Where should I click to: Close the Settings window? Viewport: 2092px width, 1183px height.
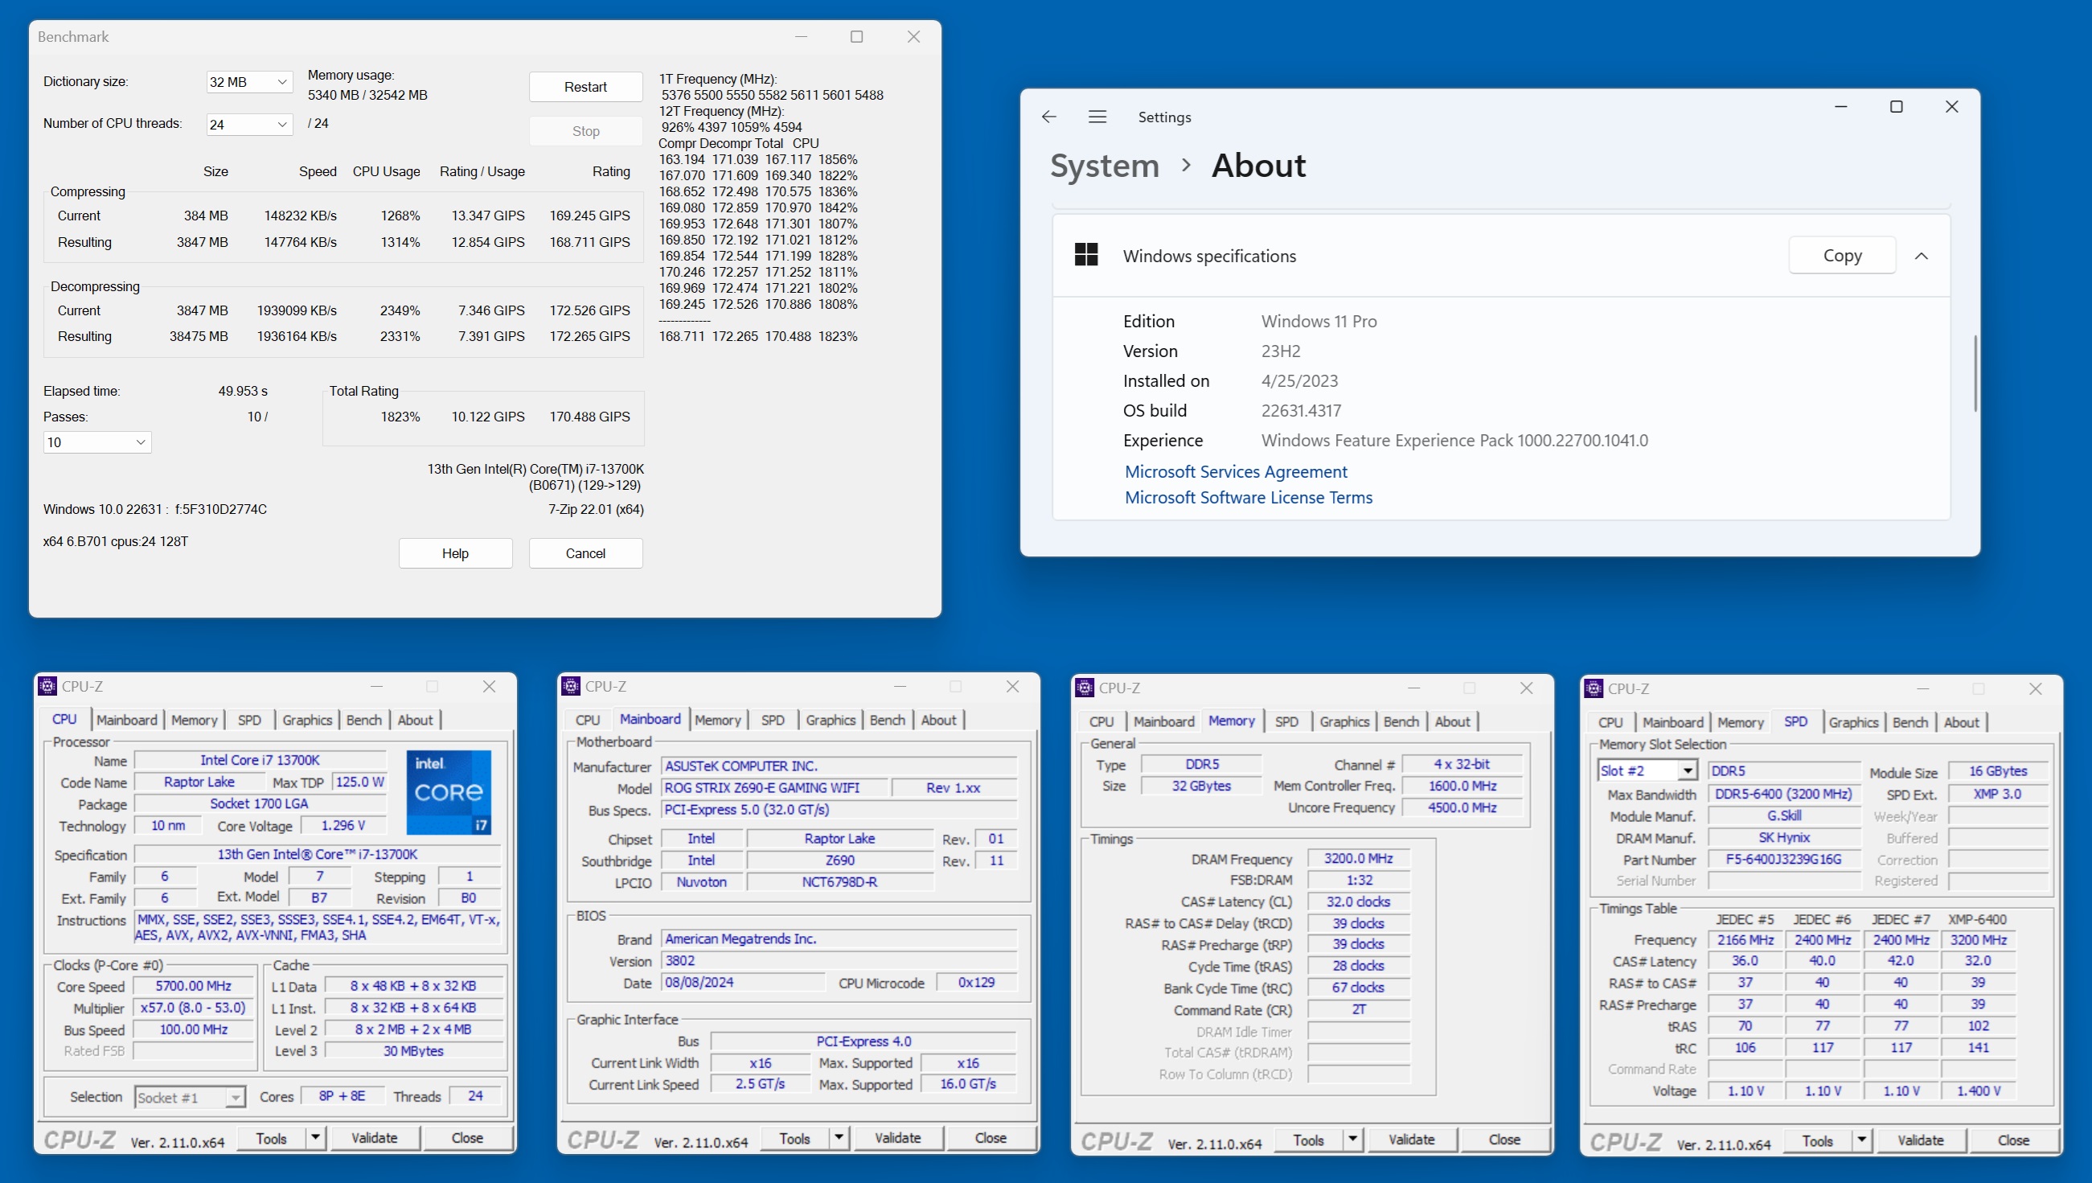coord(1952,106)
